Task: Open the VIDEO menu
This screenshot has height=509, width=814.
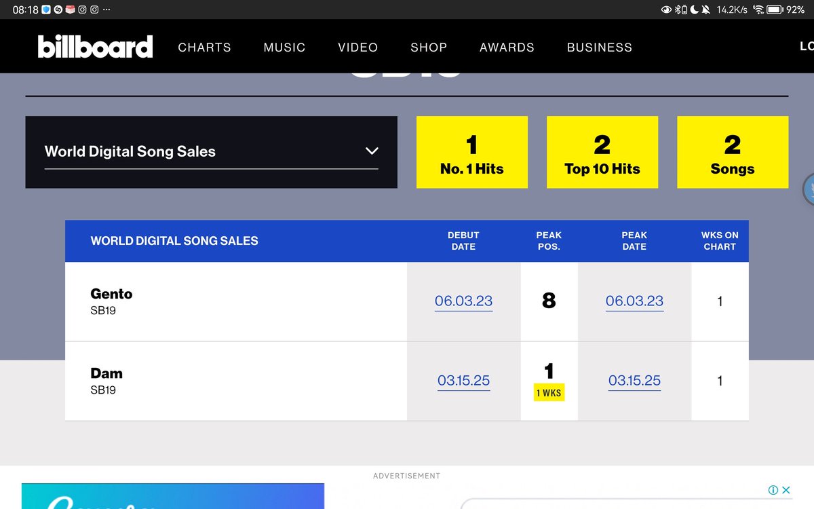Action: pos(357,48)
